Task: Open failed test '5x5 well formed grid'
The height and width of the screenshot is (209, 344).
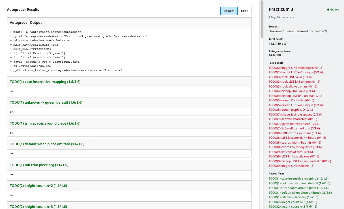Action: [x=294, y=128]
